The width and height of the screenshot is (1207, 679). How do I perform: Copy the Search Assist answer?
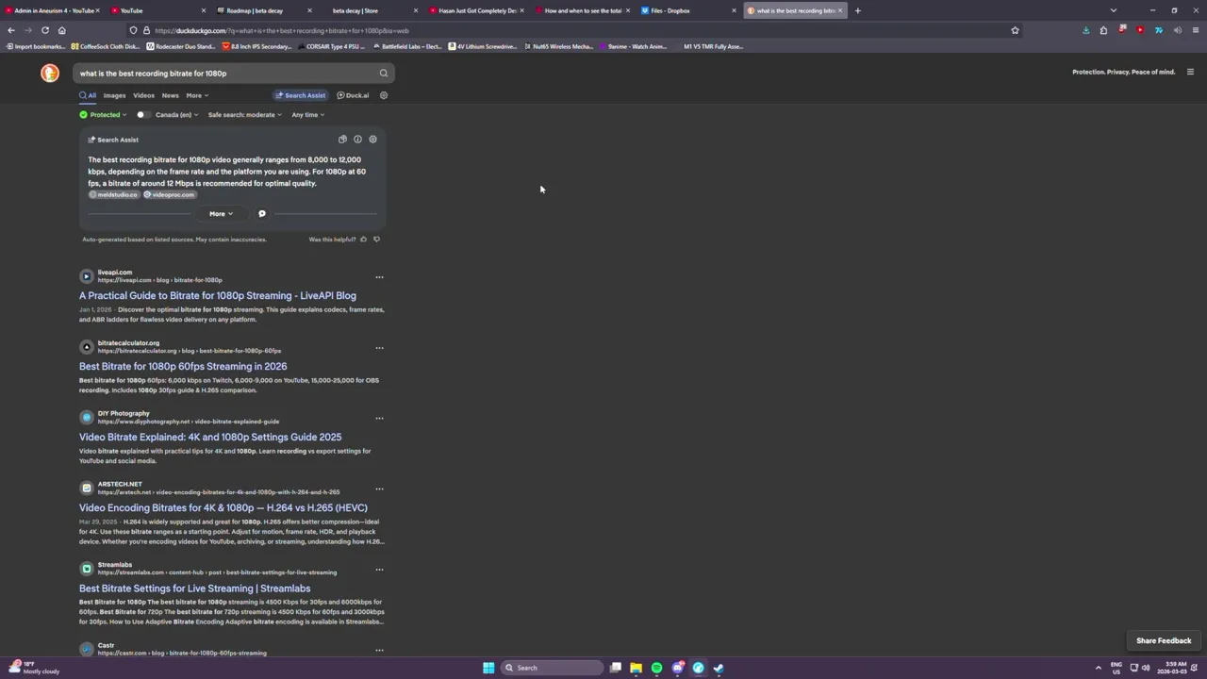pos(342,140)
